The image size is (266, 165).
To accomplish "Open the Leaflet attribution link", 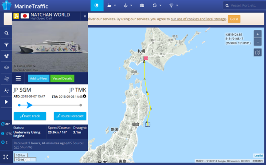I will pyautogui.click(x=258, y=156).
